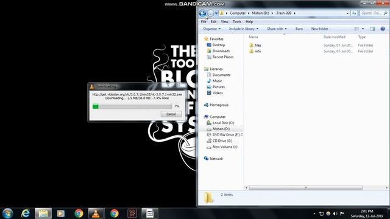390x219 pixels.
Task: Click Computer in the address breadcrumb
Action: pyautogui.click(x=238, y=13)
